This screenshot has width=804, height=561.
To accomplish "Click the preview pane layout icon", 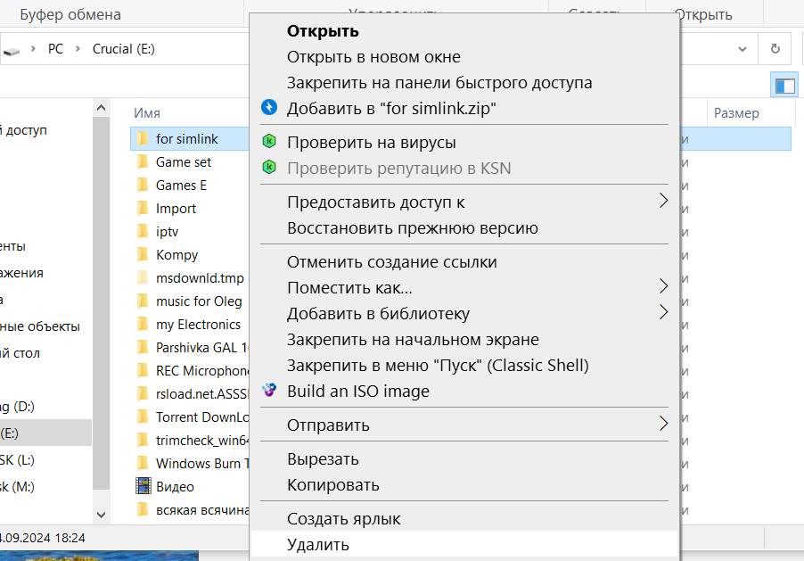I will [x=784, y=86].
